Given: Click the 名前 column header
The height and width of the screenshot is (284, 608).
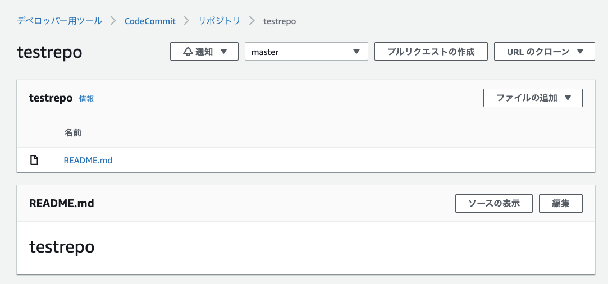Looking at the screenshot, I should [73, 133].
